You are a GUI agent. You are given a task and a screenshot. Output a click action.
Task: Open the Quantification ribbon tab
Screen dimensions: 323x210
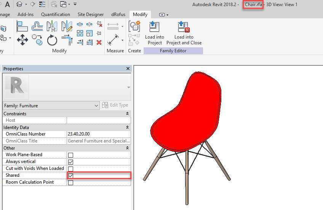(56, 15)
